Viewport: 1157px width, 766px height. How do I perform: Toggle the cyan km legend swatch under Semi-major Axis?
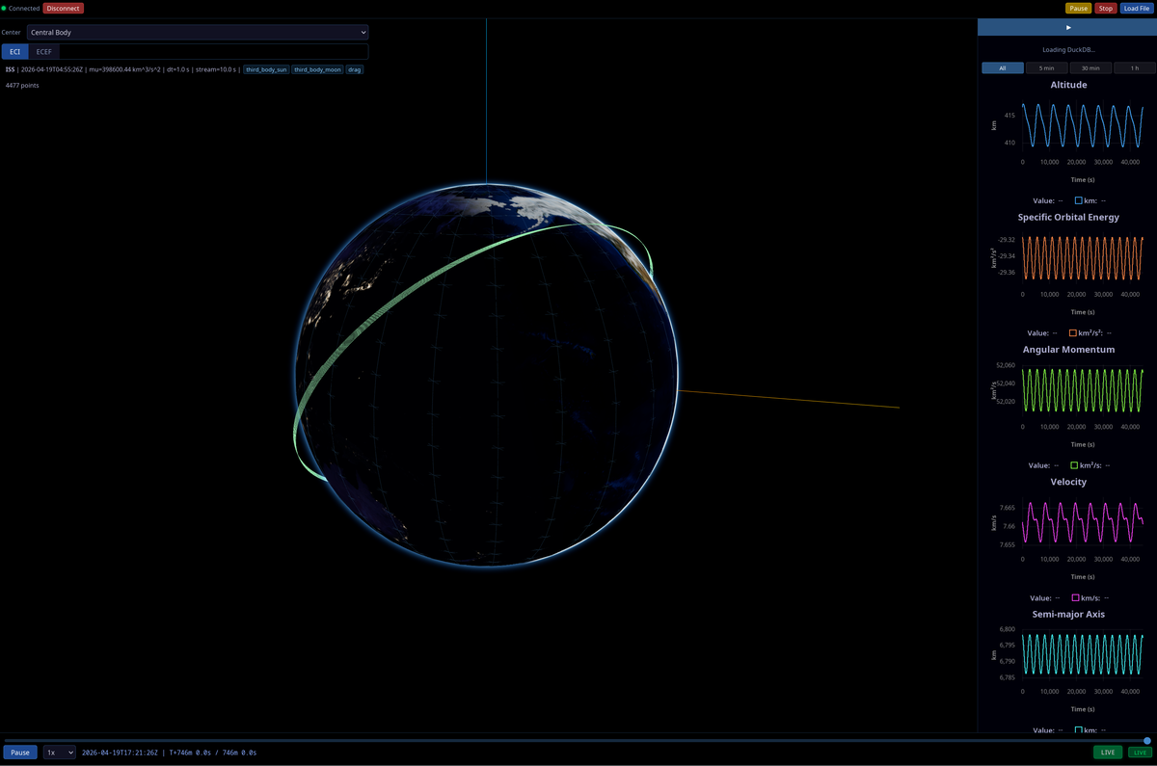pos(1078,730)
